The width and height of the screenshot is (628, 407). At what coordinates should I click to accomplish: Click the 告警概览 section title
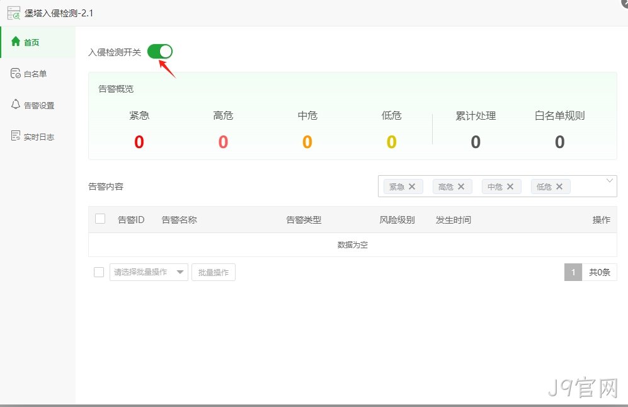coord(116,89)
